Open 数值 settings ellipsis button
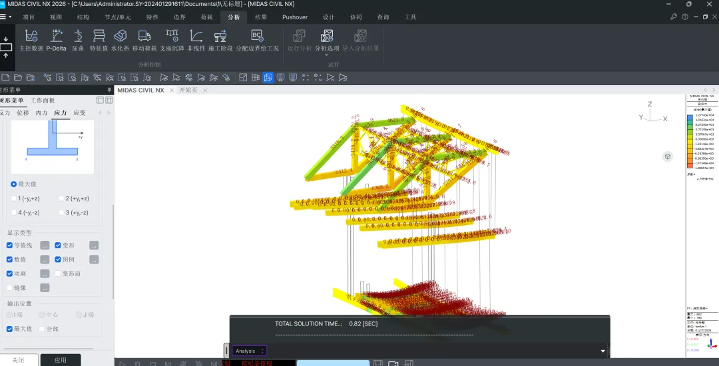Image resolution: width=719 pixels, height=366 pixels. click(x=45, y=260)
